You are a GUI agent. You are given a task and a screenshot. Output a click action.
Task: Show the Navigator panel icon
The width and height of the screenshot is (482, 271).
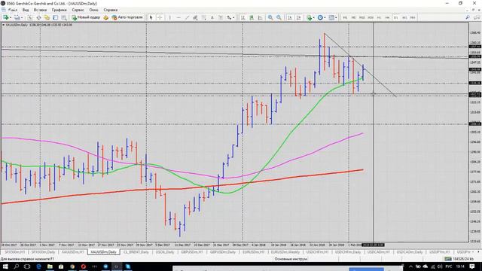pos(47,17)
